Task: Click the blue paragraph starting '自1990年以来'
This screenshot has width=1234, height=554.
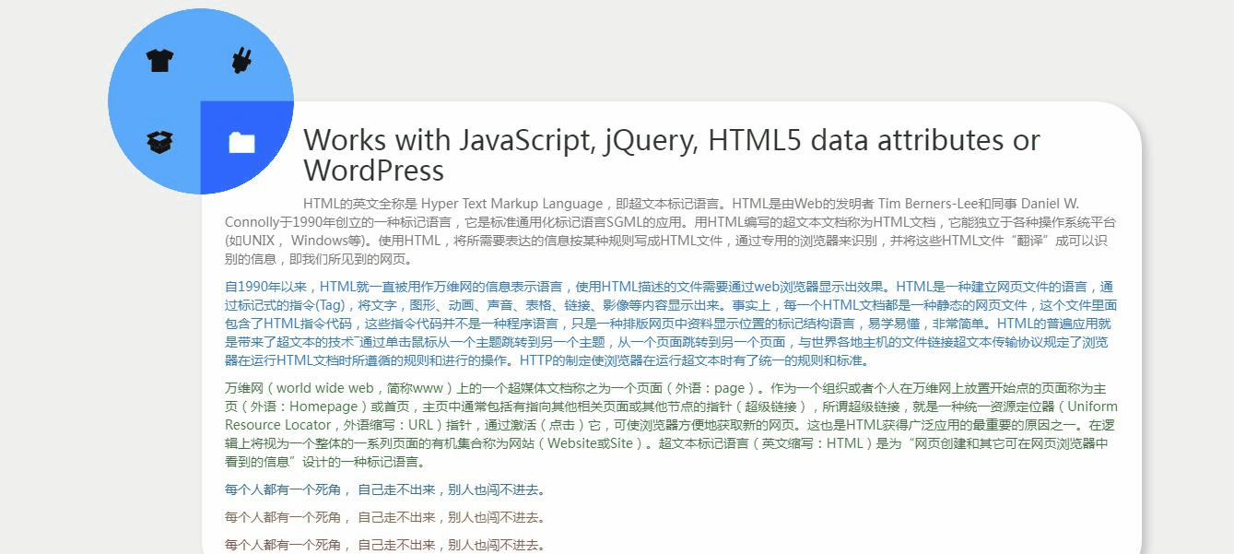Action: [671, 324]
